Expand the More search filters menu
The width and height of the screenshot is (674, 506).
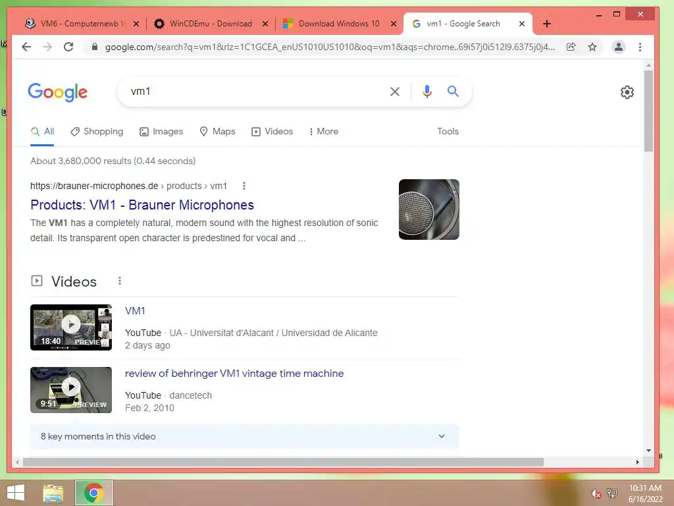pyautogui.click(x=324, y=132)
